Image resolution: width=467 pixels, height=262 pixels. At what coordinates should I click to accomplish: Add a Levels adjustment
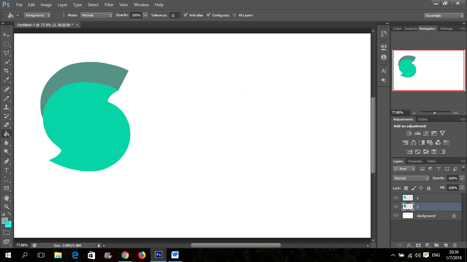(417, 133)
